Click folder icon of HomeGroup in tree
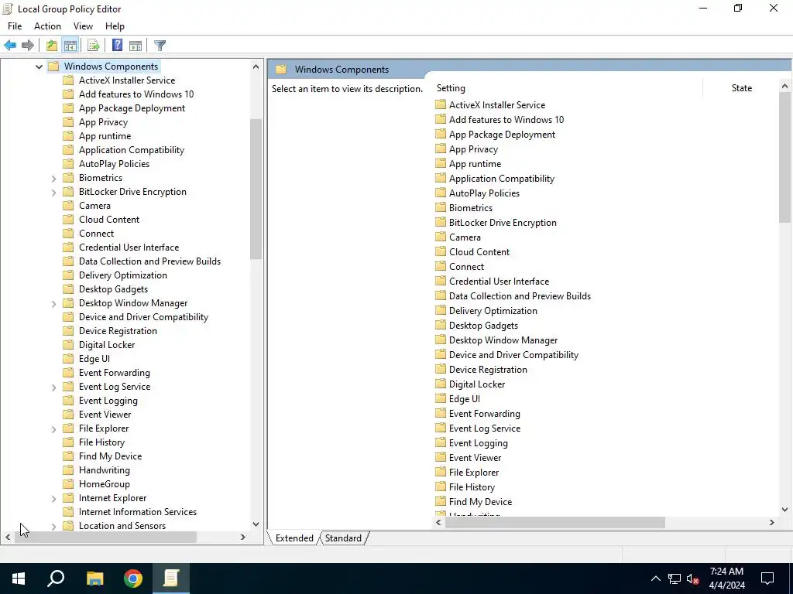Screen dimensions: 793x594 point(68,483)
